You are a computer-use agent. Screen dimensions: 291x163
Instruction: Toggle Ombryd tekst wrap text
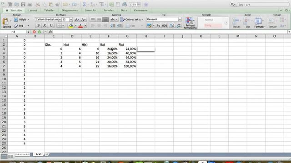pyautogui.click(x=131, y=19)
